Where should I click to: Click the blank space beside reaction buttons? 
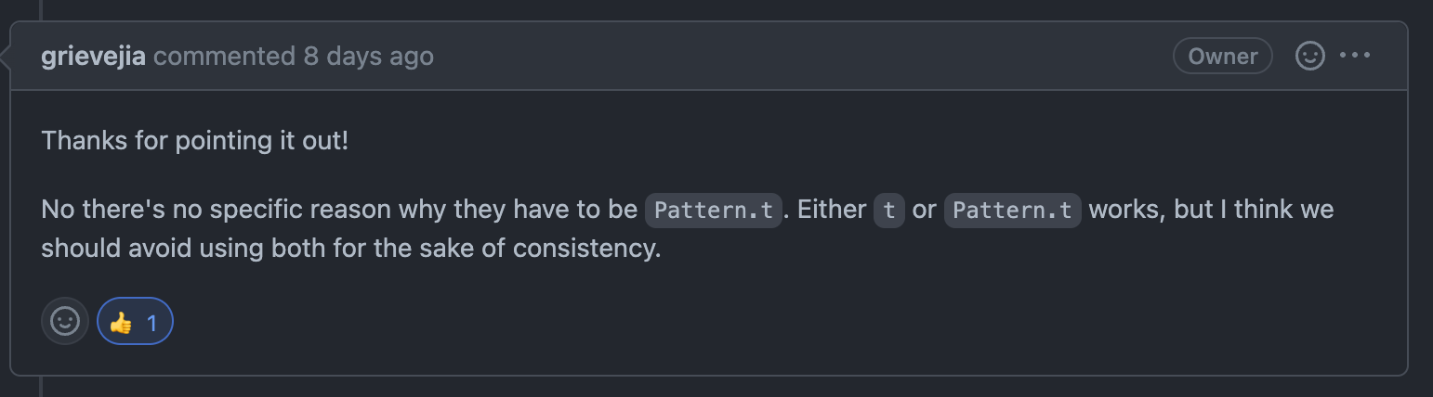pyautogui.click(x=781, y=322)
